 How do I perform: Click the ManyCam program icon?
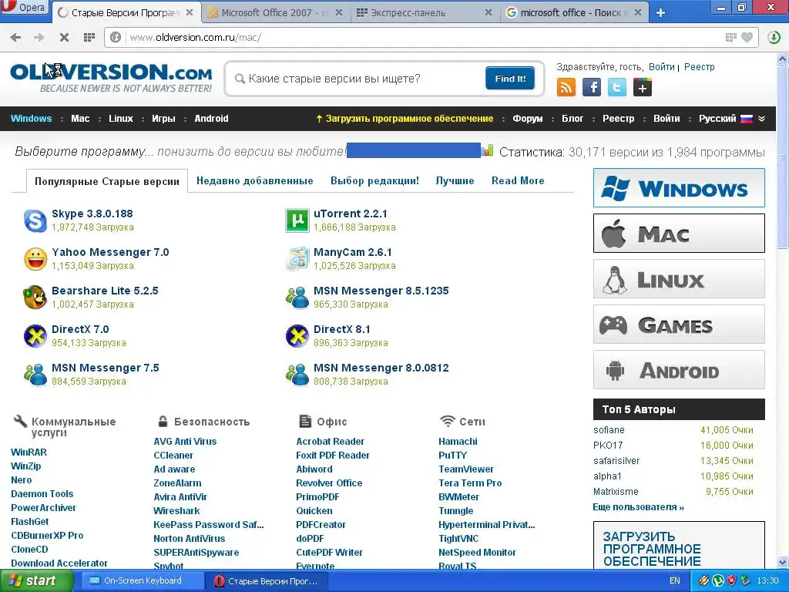(297, 259)
